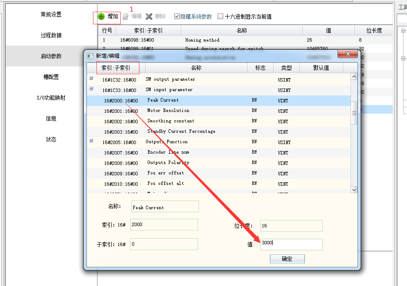This screenshot has width=407, height=286.
Task: Click the 类型 column header
Action: point(287,68)
